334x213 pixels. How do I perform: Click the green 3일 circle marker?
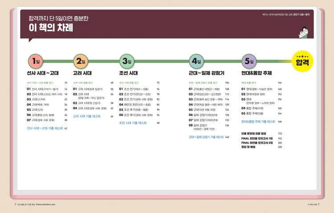click(127, 61)
